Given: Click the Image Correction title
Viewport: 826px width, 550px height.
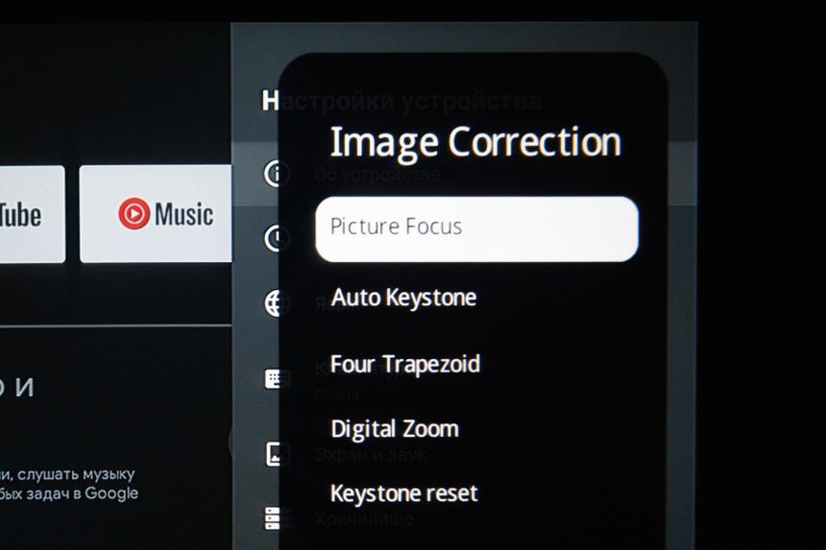Looking at the screenshot, I should (475, 142).
